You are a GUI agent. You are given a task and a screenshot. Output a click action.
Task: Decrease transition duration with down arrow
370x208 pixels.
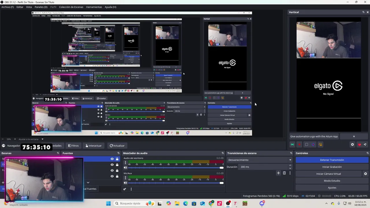[290, 168]
